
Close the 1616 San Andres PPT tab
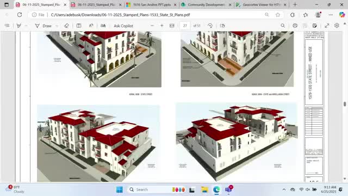[175, 5]
